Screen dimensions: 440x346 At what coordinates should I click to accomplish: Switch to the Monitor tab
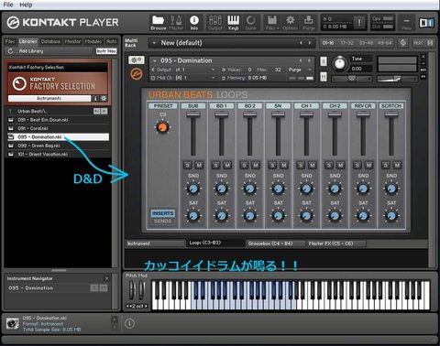pyautogui.click(x=72, y=41)
